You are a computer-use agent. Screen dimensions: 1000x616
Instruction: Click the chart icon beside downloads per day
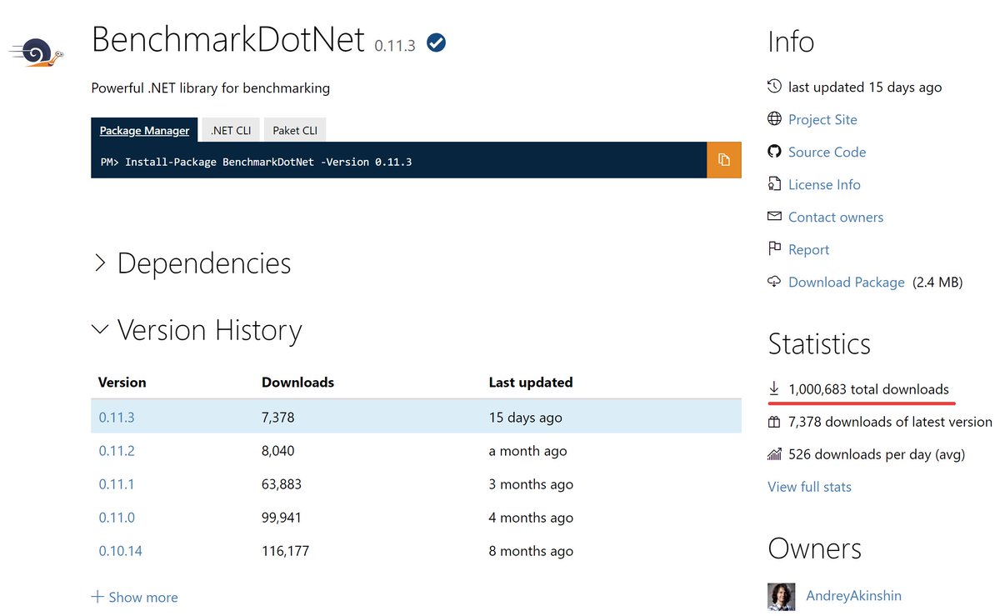(x=774, y=454)
